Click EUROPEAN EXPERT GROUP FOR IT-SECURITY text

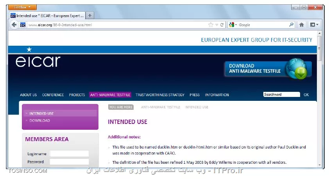point(257,40)
